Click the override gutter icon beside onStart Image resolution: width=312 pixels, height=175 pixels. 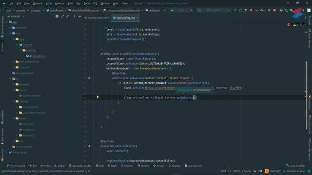[89, 146]
